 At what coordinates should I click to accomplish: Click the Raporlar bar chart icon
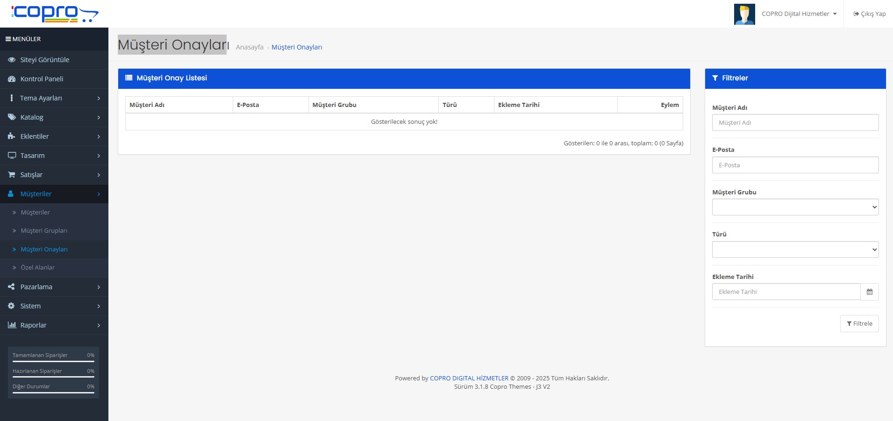pos(12,325)
